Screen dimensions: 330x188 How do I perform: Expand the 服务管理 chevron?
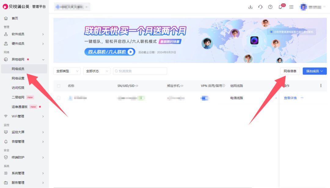click(43, 183)
